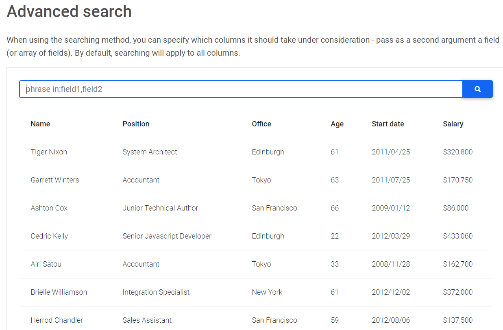Sort table by Age header
Image resolution: width=503 pixels, height=330 pixels.
(x=337, y=124)
